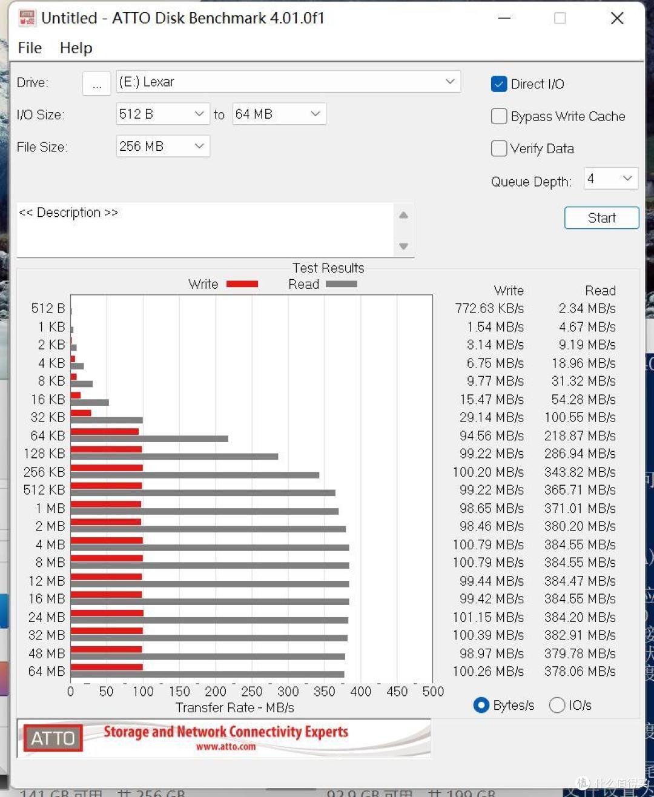The image size is (654, 797).
Task: Select the Bytes/s radio button
Action: 481,705
